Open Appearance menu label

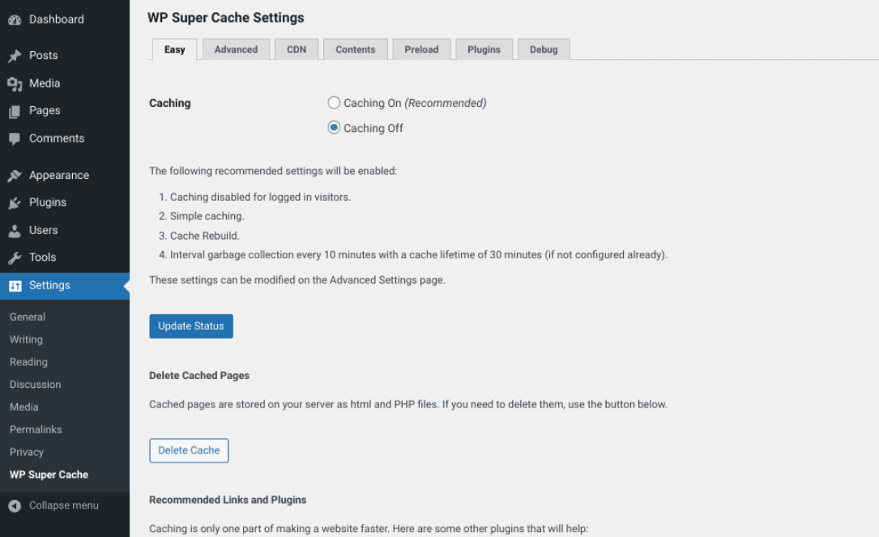[x=59, y=175]
